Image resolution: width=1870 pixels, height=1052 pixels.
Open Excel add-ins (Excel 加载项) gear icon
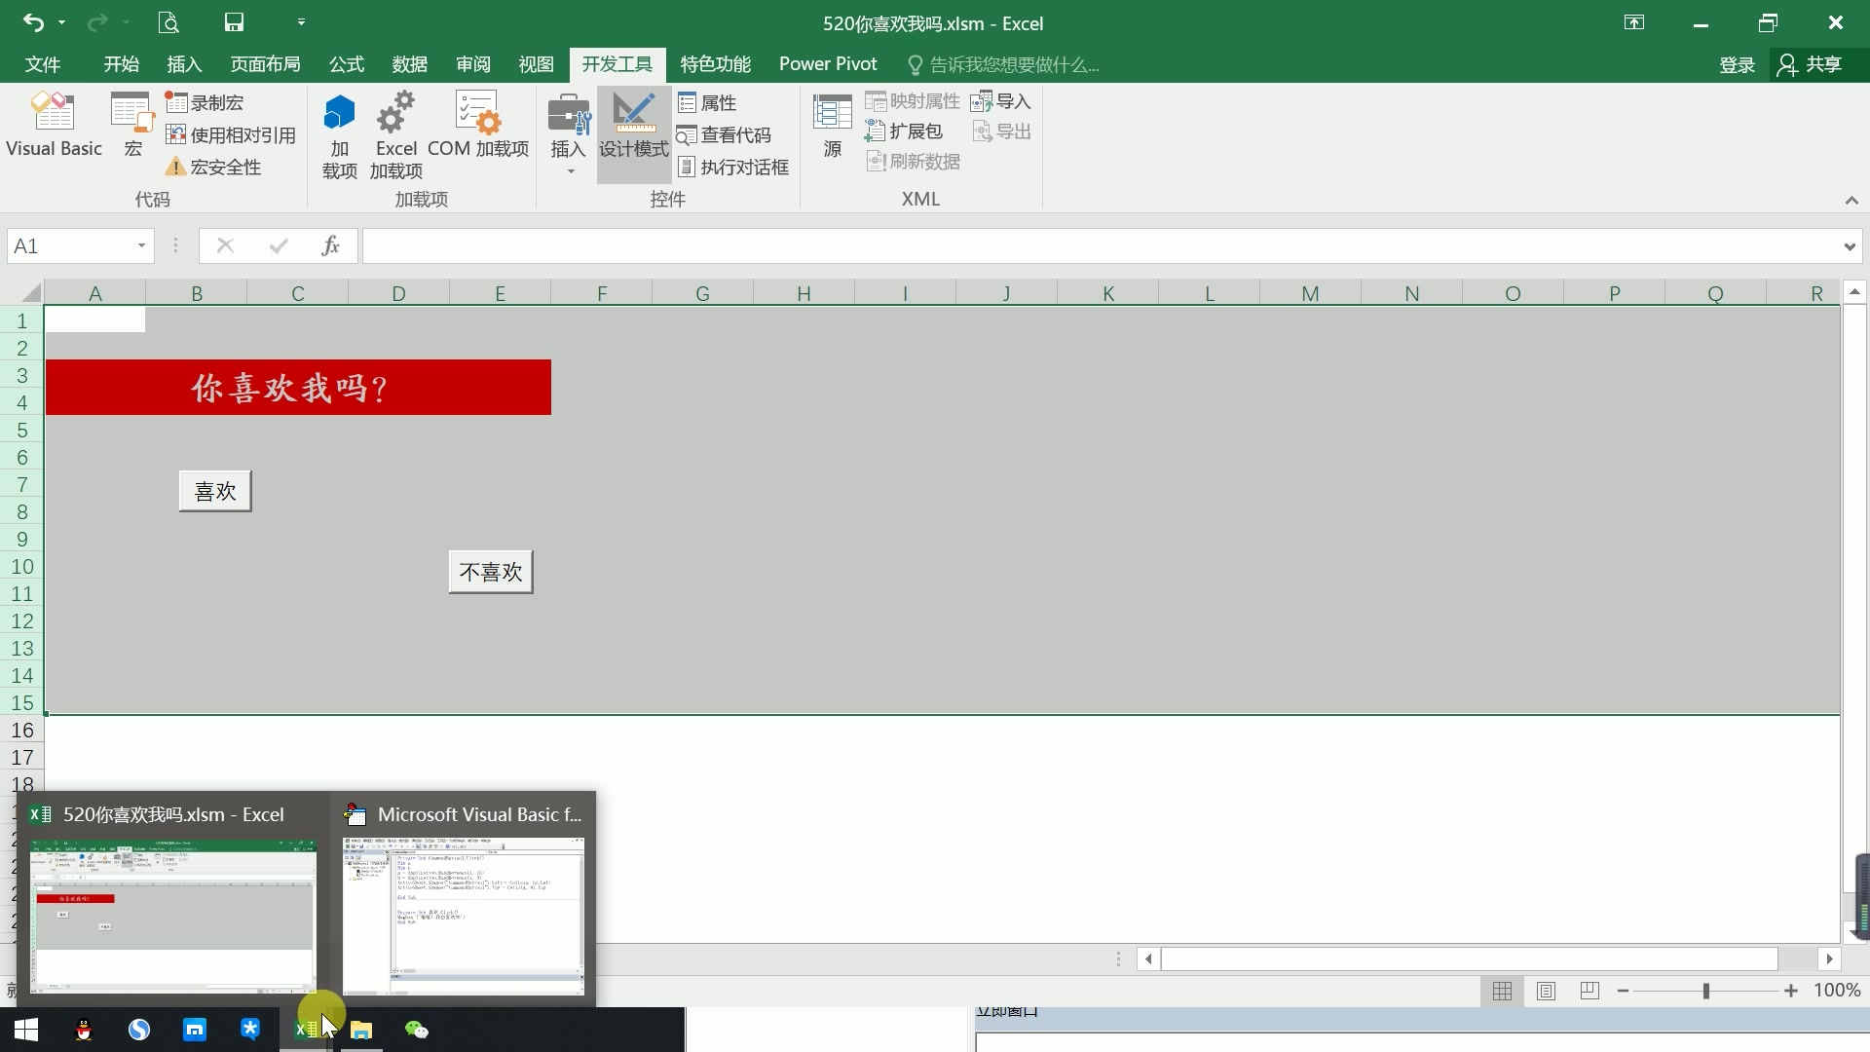point(395,113)
